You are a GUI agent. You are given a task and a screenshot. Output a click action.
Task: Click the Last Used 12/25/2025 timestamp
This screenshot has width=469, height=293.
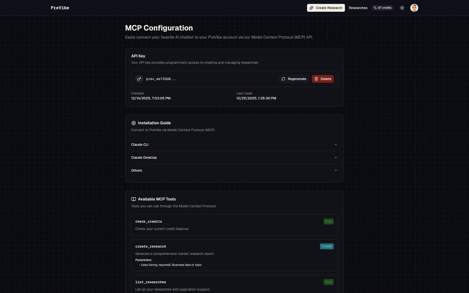pos(256,98)
